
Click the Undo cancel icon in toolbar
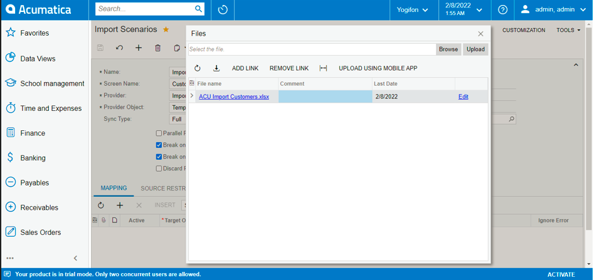[119, 48]
